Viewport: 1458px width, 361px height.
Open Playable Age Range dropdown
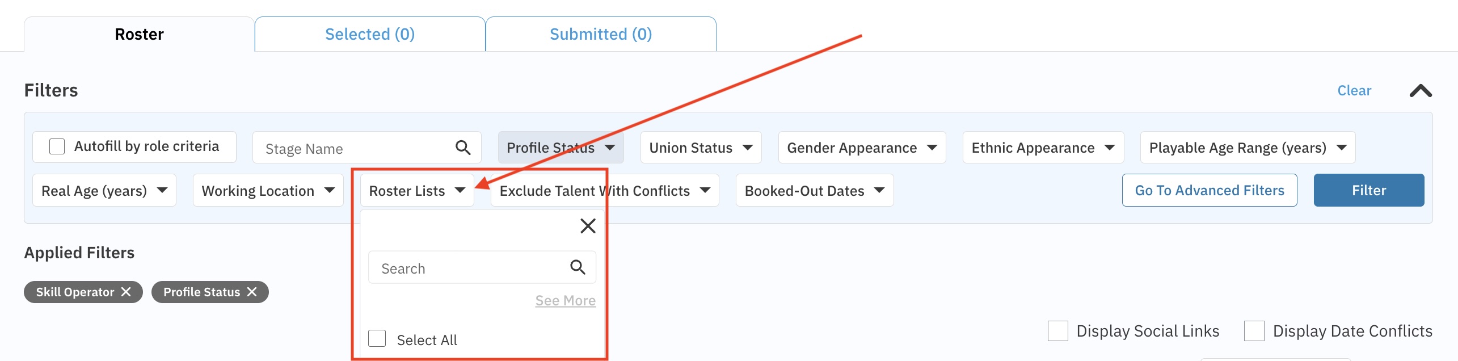pos(1247,148)
